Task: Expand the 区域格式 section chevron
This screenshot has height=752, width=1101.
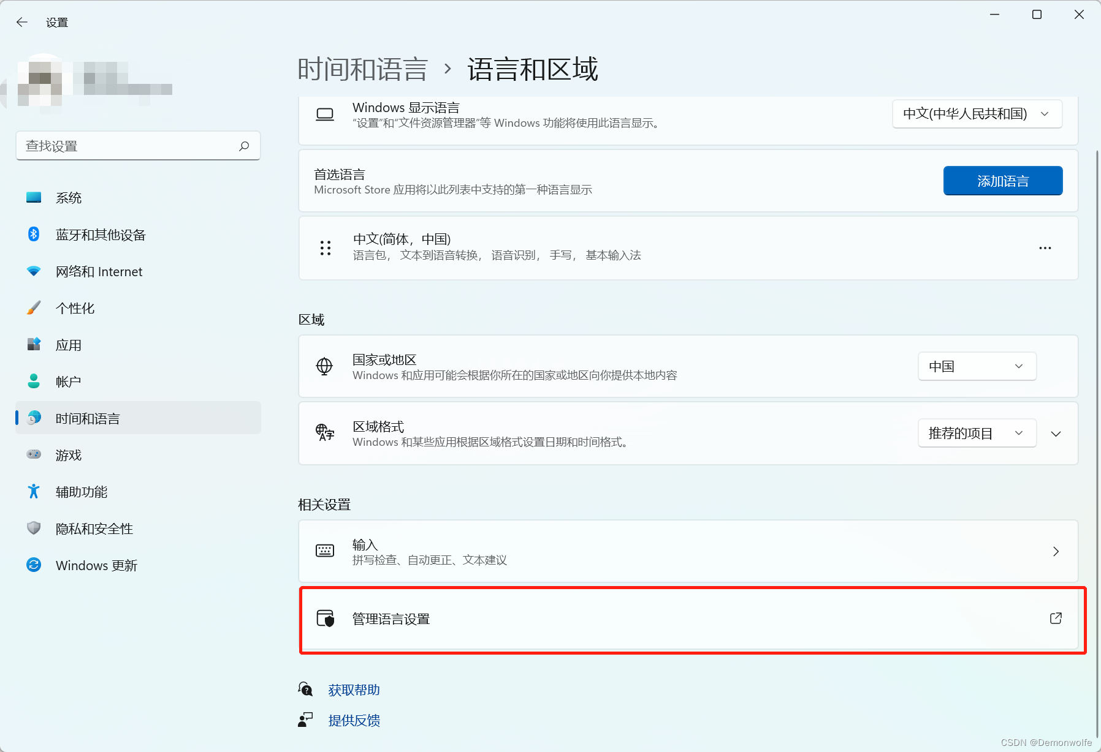Action: point(1056,434)
